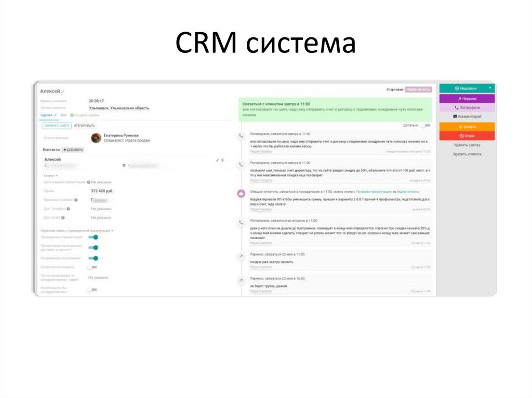Click the phone icon of the topmost timeline entry

[x=241, y=136]
